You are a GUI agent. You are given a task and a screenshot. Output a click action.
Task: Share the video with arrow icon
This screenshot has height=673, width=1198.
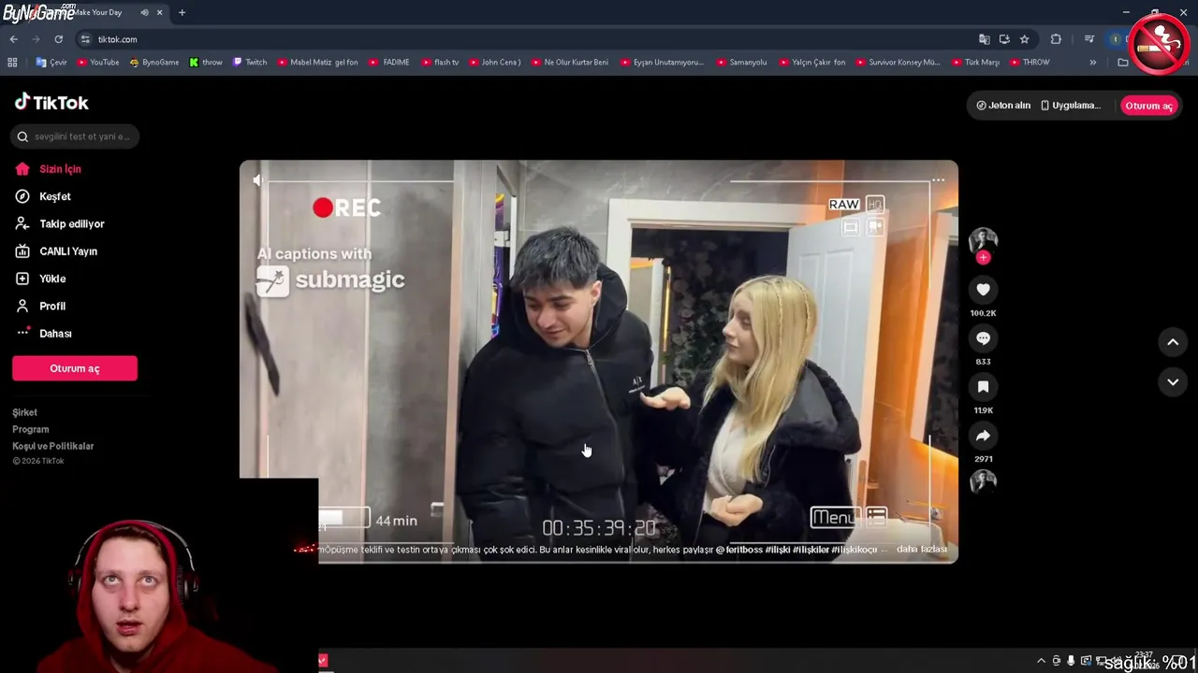click(x=983, y=436)
